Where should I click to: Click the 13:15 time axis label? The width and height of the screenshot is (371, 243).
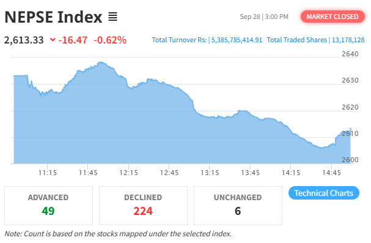210,173
